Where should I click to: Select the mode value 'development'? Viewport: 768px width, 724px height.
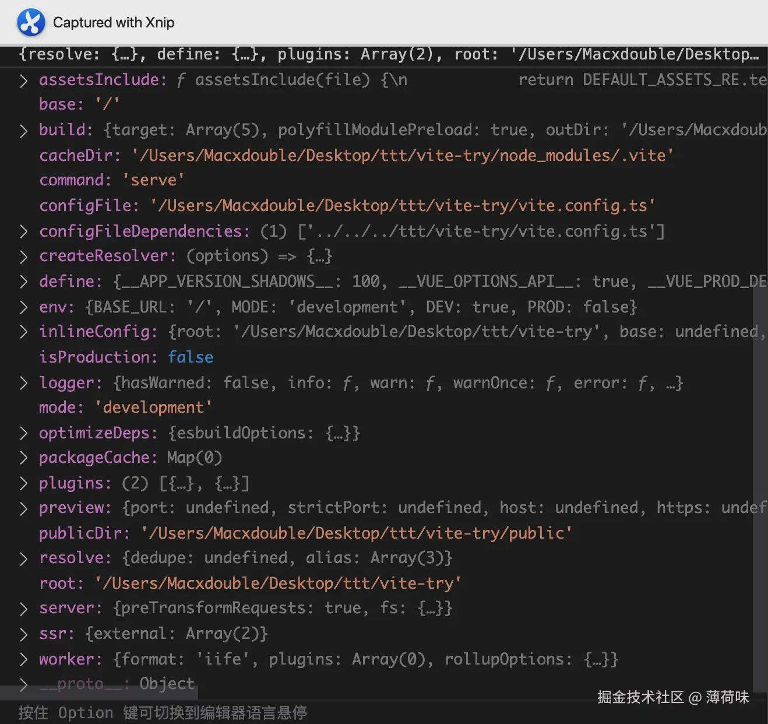[153, 407]
